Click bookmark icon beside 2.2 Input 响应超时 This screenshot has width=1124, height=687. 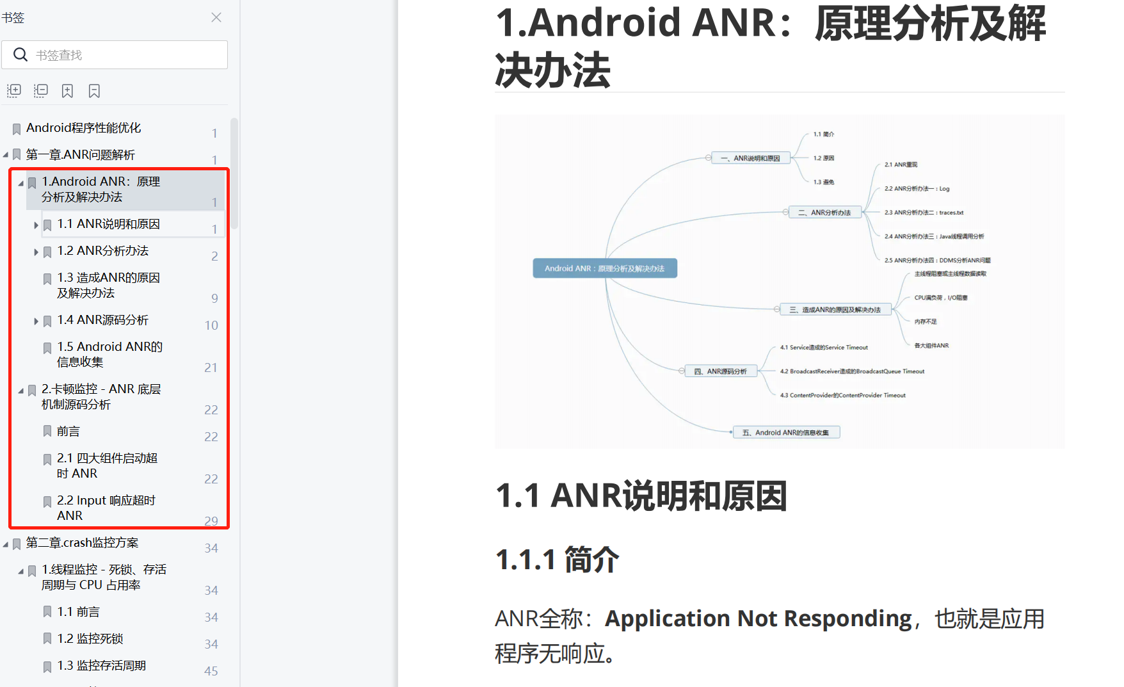tap(47, 501)
